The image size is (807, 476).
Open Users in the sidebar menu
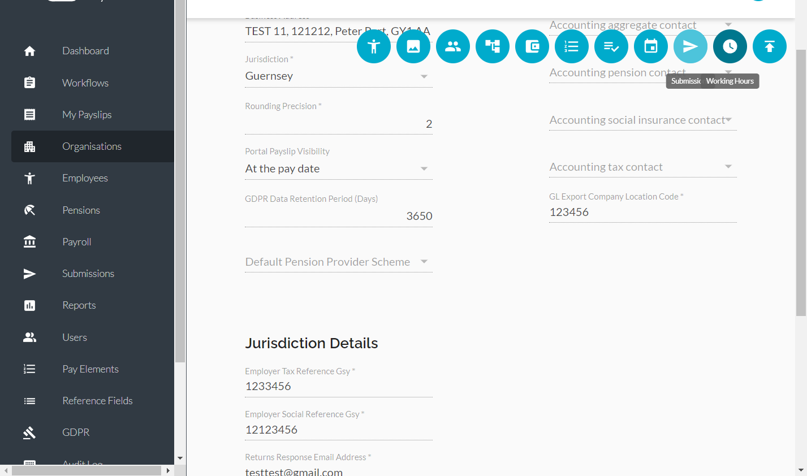(x=93, y=337)
